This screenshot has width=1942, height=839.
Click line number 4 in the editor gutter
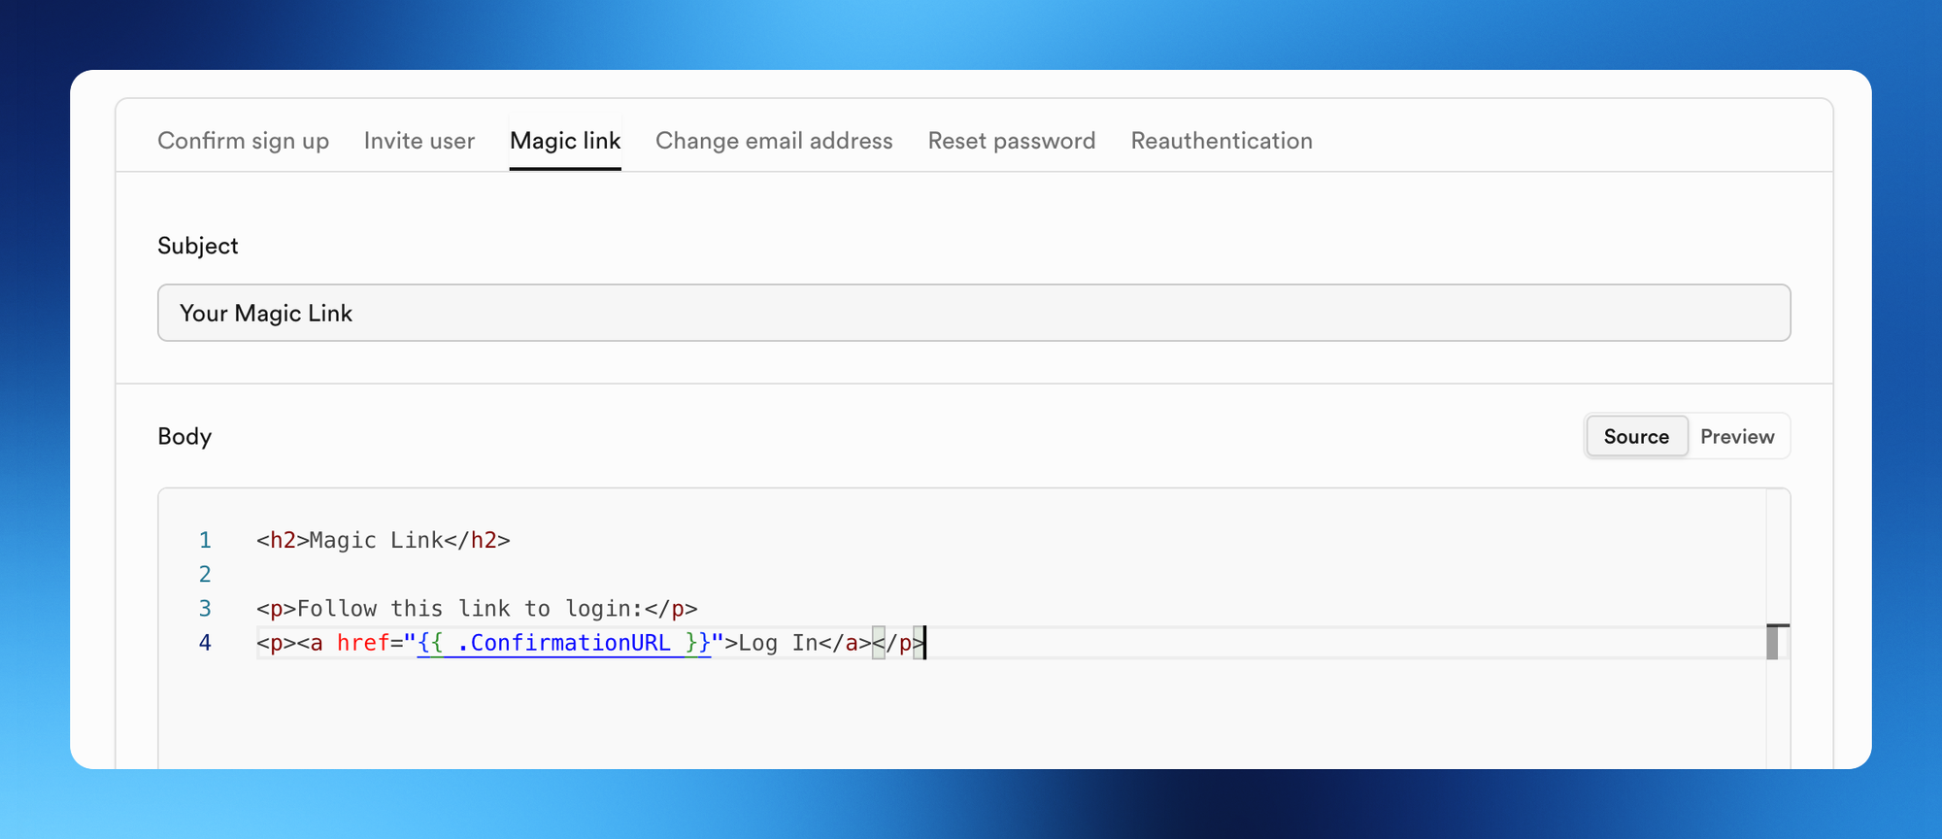[x=205, y=643]
